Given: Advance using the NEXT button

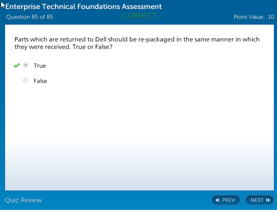Looking at the screenshot, I should (259, 200).
